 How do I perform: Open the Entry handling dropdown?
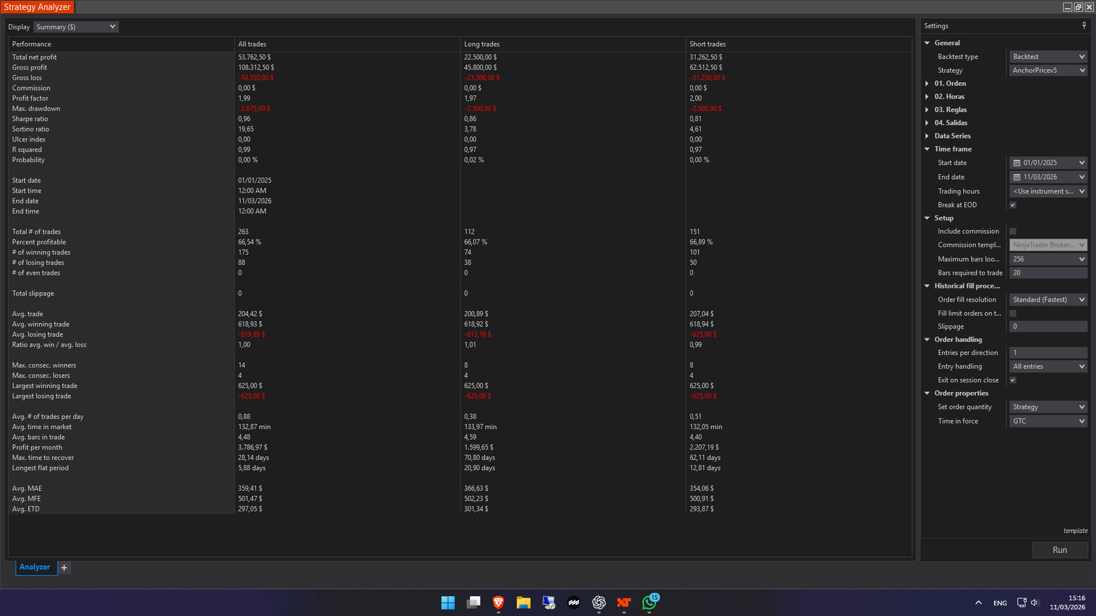[x=1048, y=367]
